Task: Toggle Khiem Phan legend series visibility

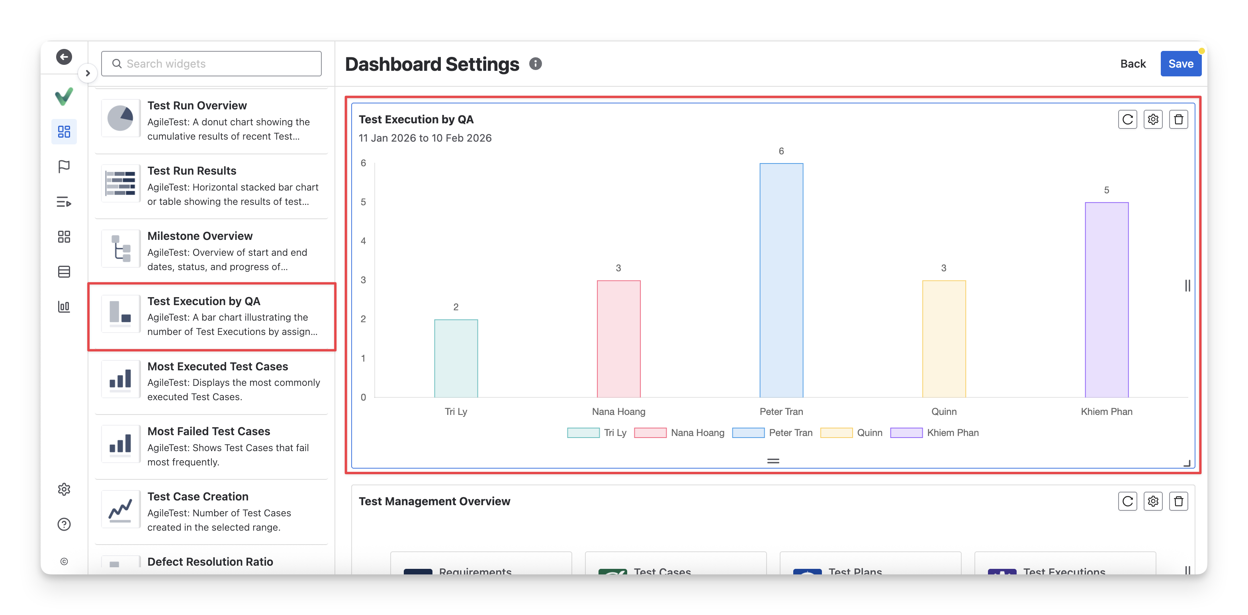Action: [953, 432]
